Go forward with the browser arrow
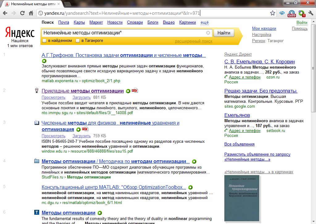Image resolution: width=316 pixels, height=224 pixels. (x=14, y=13)
